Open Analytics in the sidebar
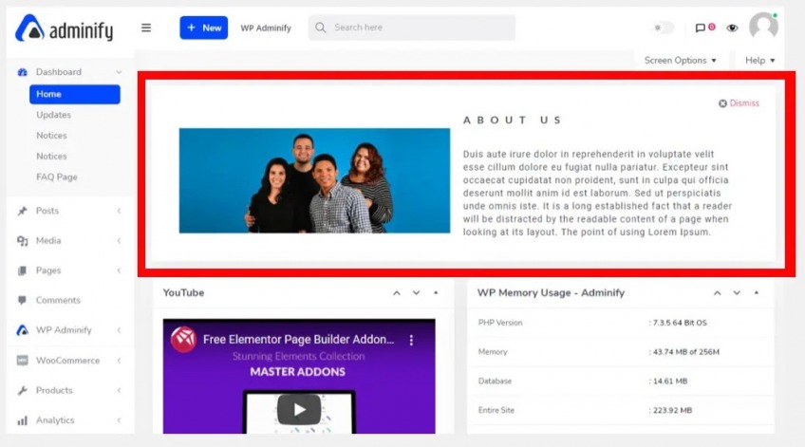 (54, 420)
